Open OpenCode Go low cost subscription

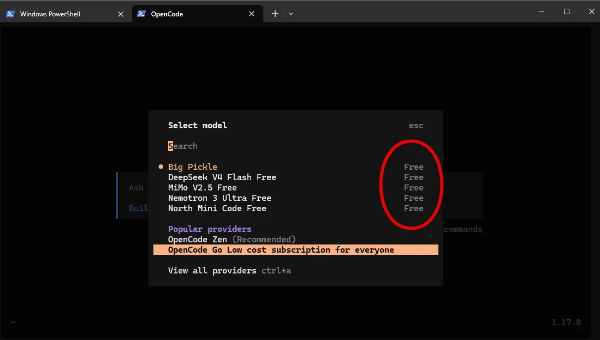pos(295,250)
